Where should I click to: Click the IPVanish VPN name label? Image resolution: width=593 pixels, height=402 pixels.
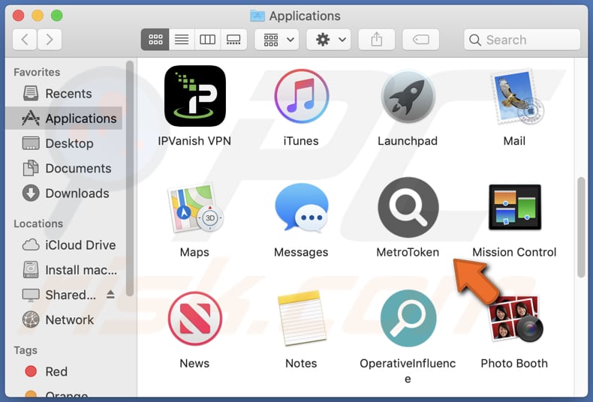[x=194, y=141]
